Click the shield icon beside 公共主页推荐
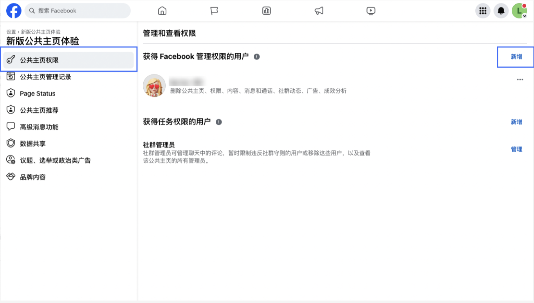Viewport: 534px width, 303px height. (x=11, y=110)
